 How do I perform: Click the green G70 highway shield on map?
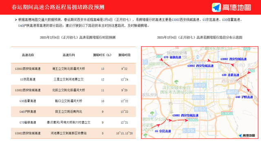click(159, 56)
